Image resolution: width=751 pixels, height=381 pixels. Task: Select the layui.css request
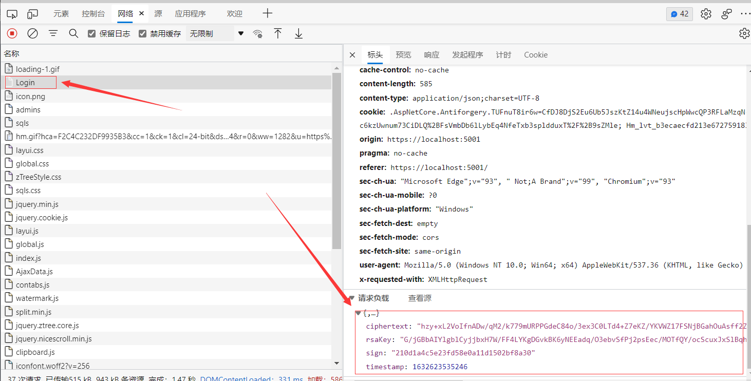tap(166, 150)
